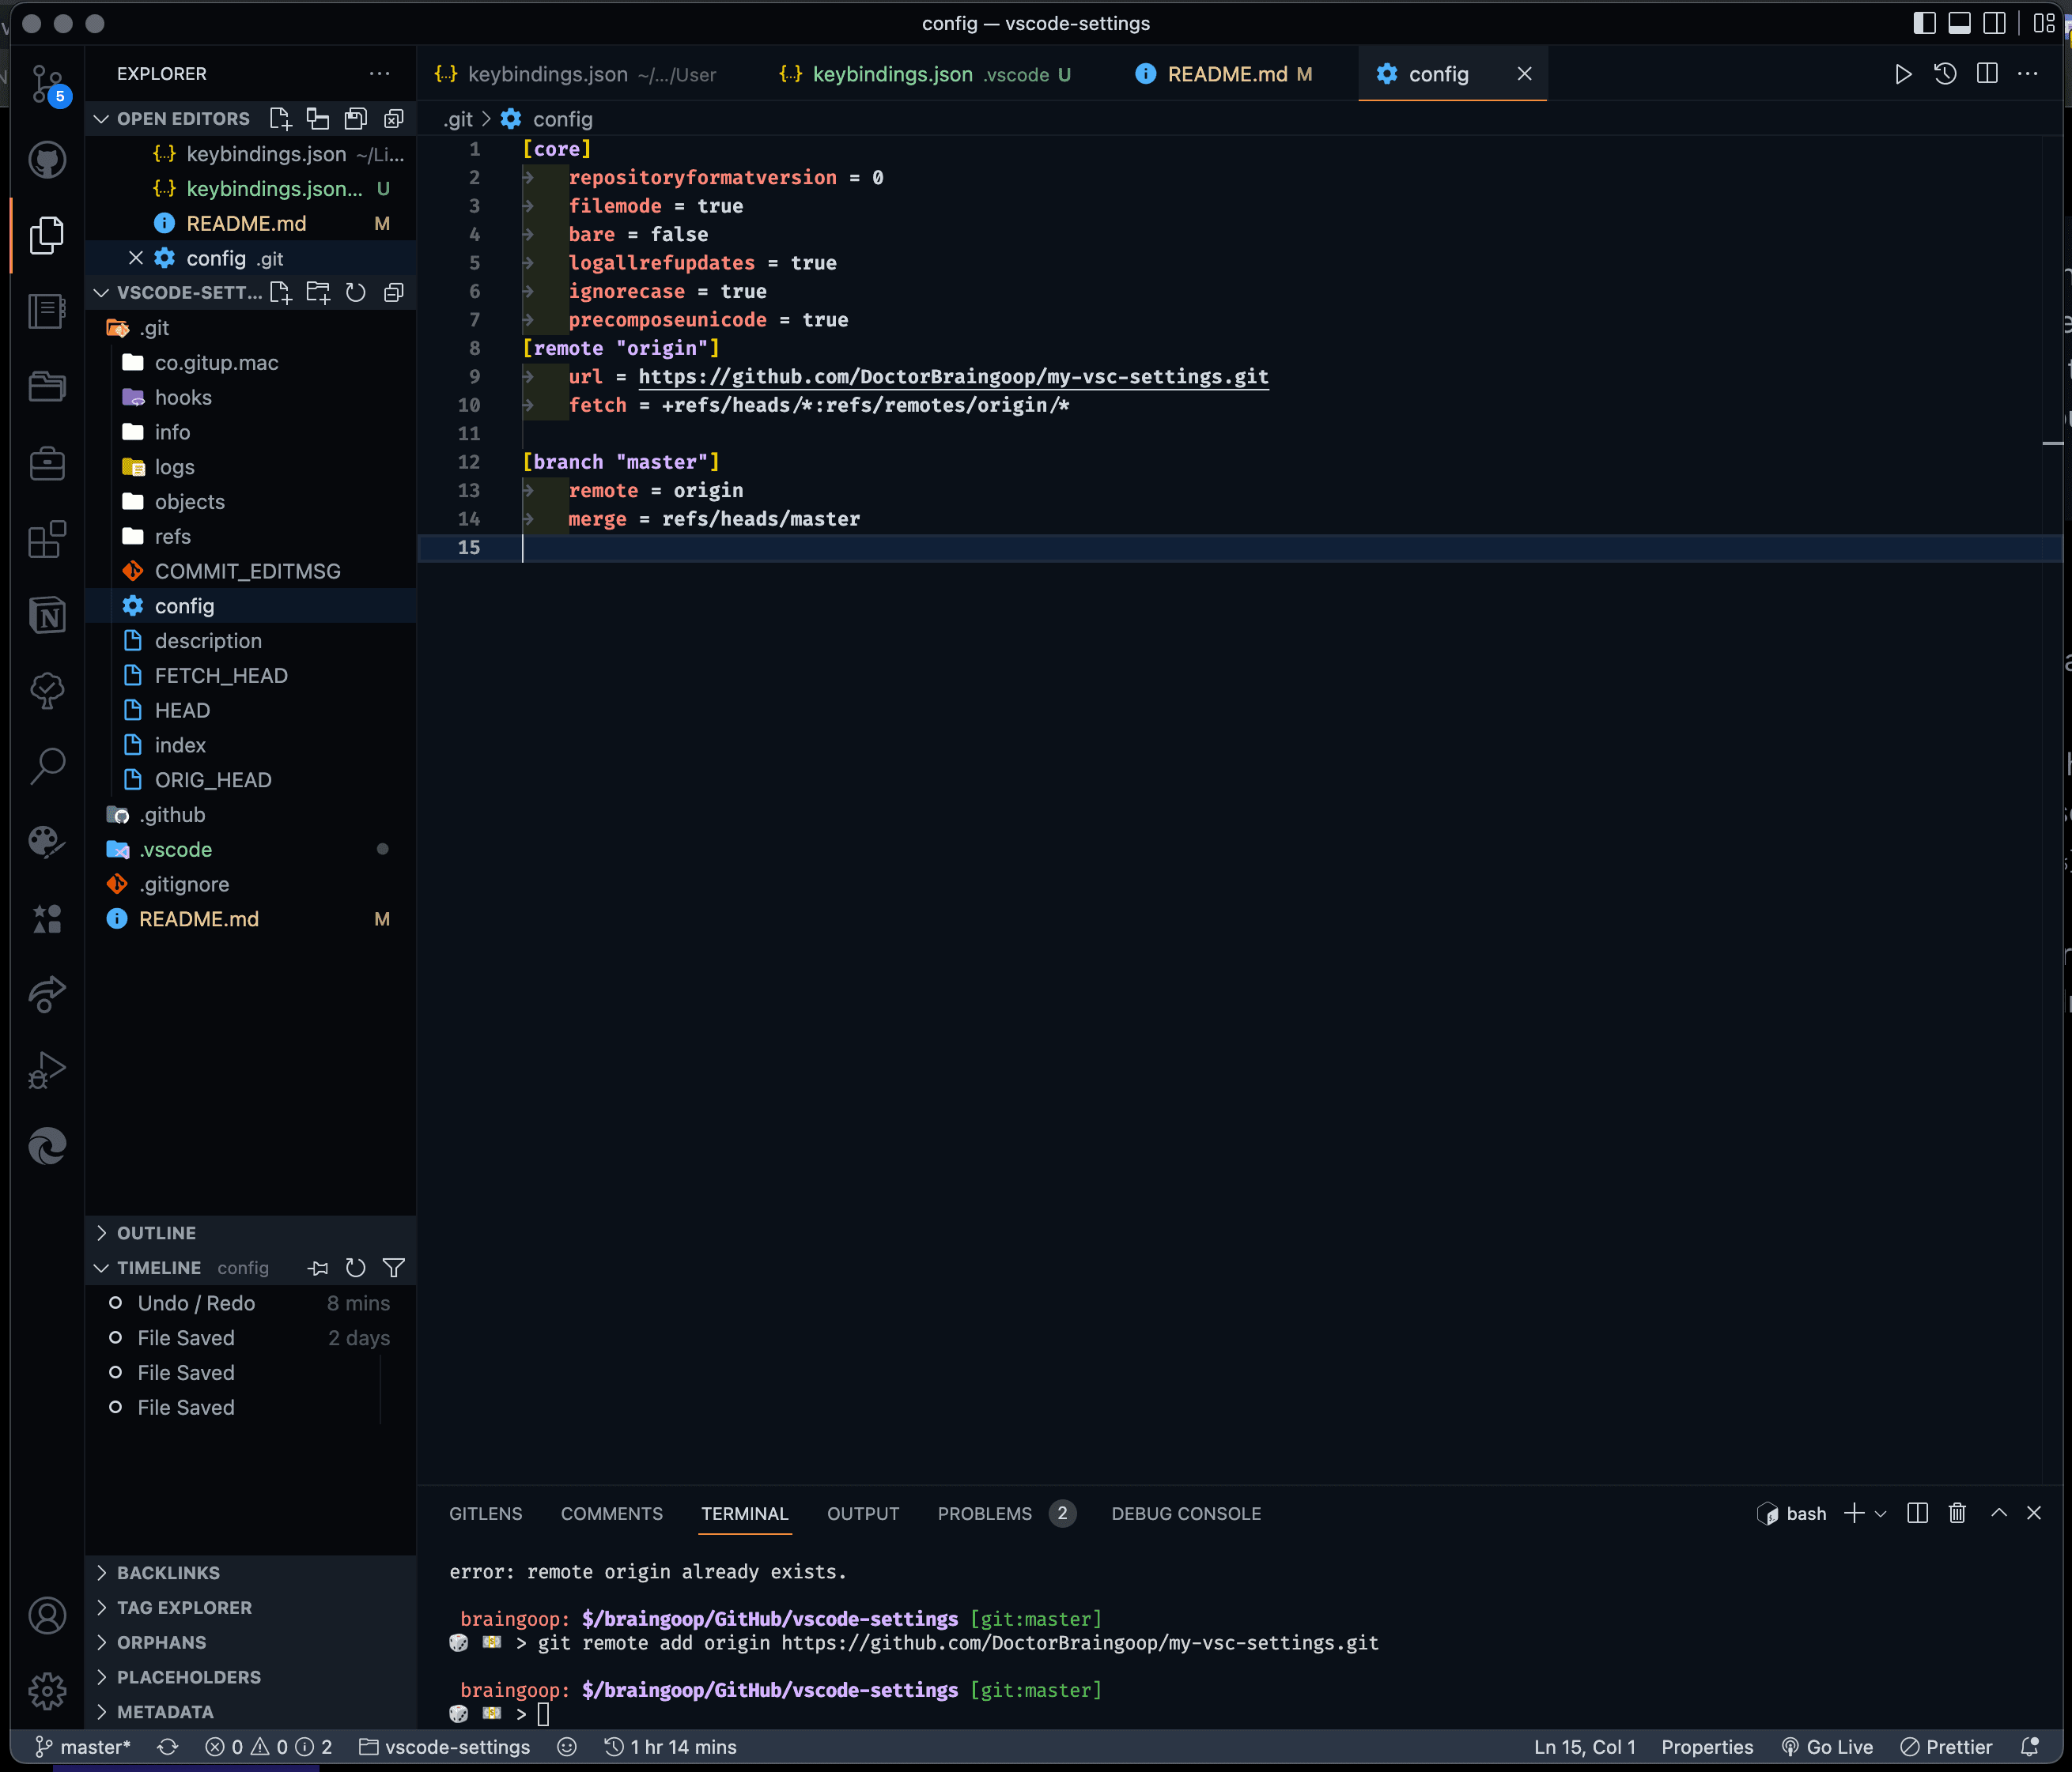This screenshot has width=2072, height=1772.
Task: Kill terminal with trash icon
Action: (1957, 1513)
